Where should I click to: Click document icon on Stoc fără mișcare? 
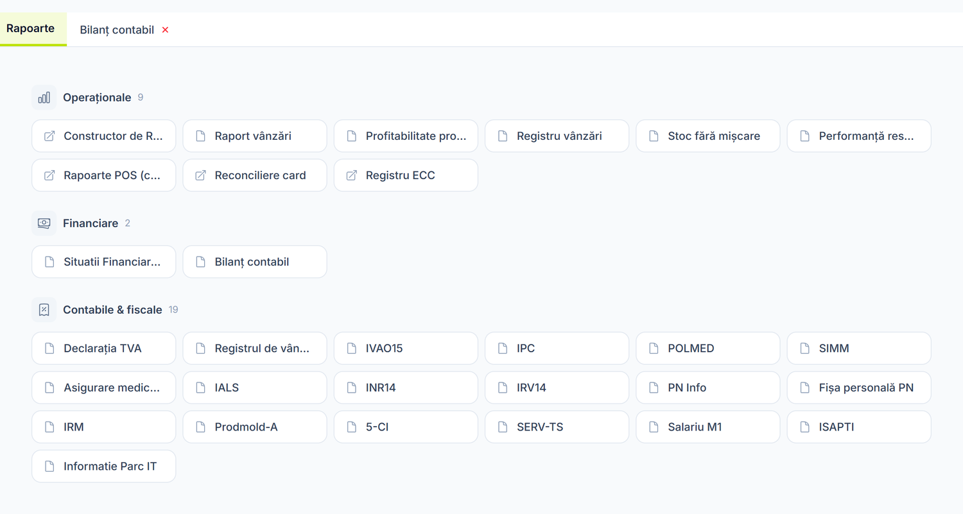pyautogui.click(x=654, y=136)
